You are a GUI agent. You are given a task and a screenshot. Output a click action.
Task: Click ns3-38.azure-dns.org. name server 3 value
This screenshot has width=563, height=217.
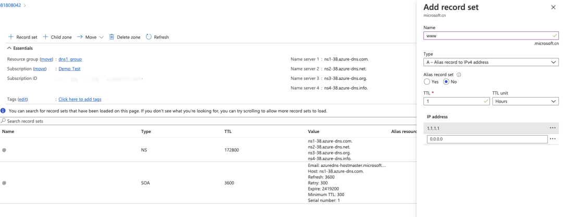point(346,78)
